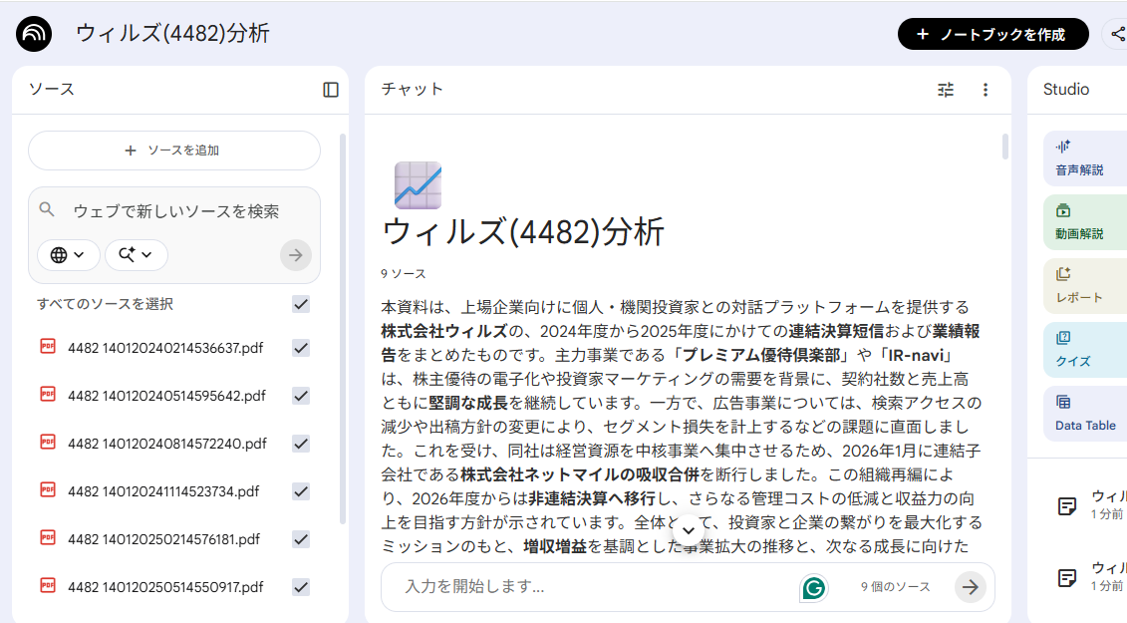This screenshot has width=1127, height=623.
Task: Open the globe web search dropdown
Action: pyautogui.click(x=68, y=255)
